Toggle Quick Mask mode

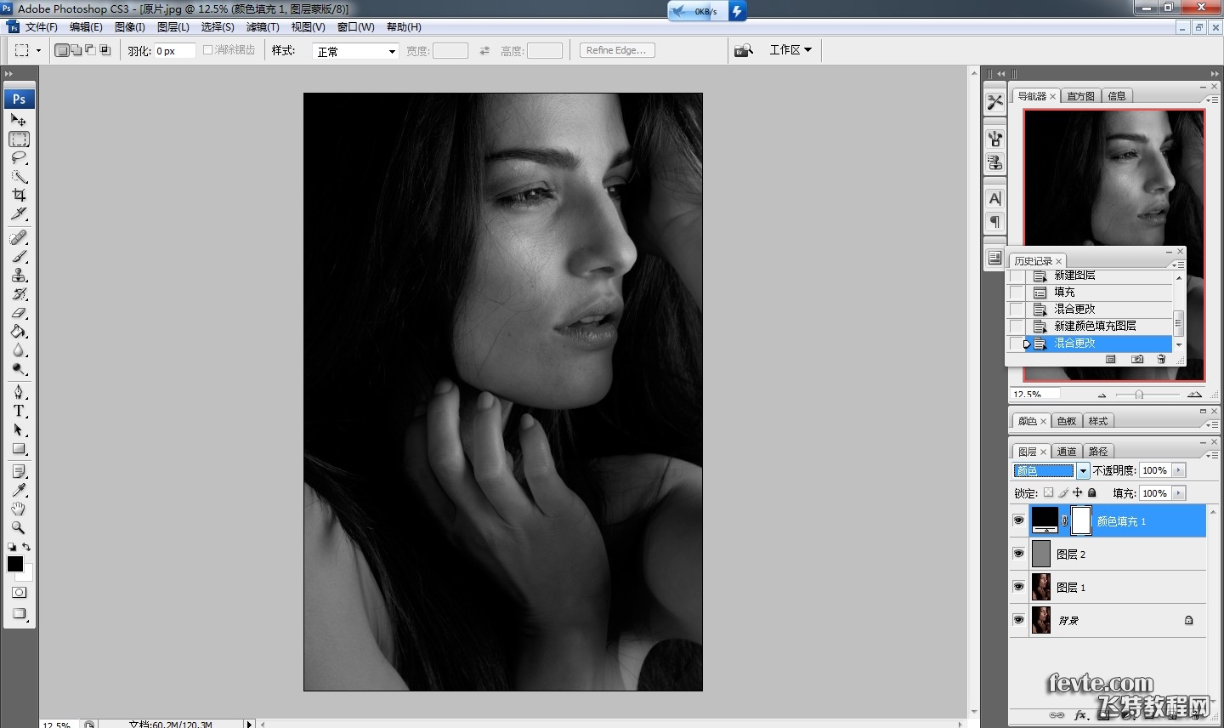click(19, 593)
